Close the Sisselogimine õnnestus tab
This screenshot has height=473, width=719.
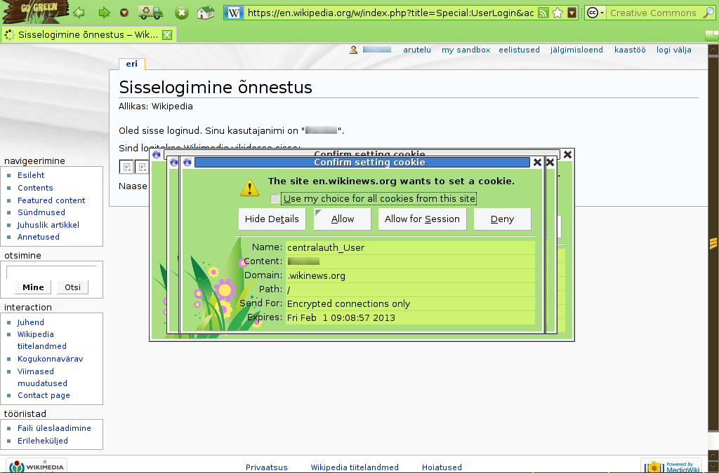coord(167,35)
